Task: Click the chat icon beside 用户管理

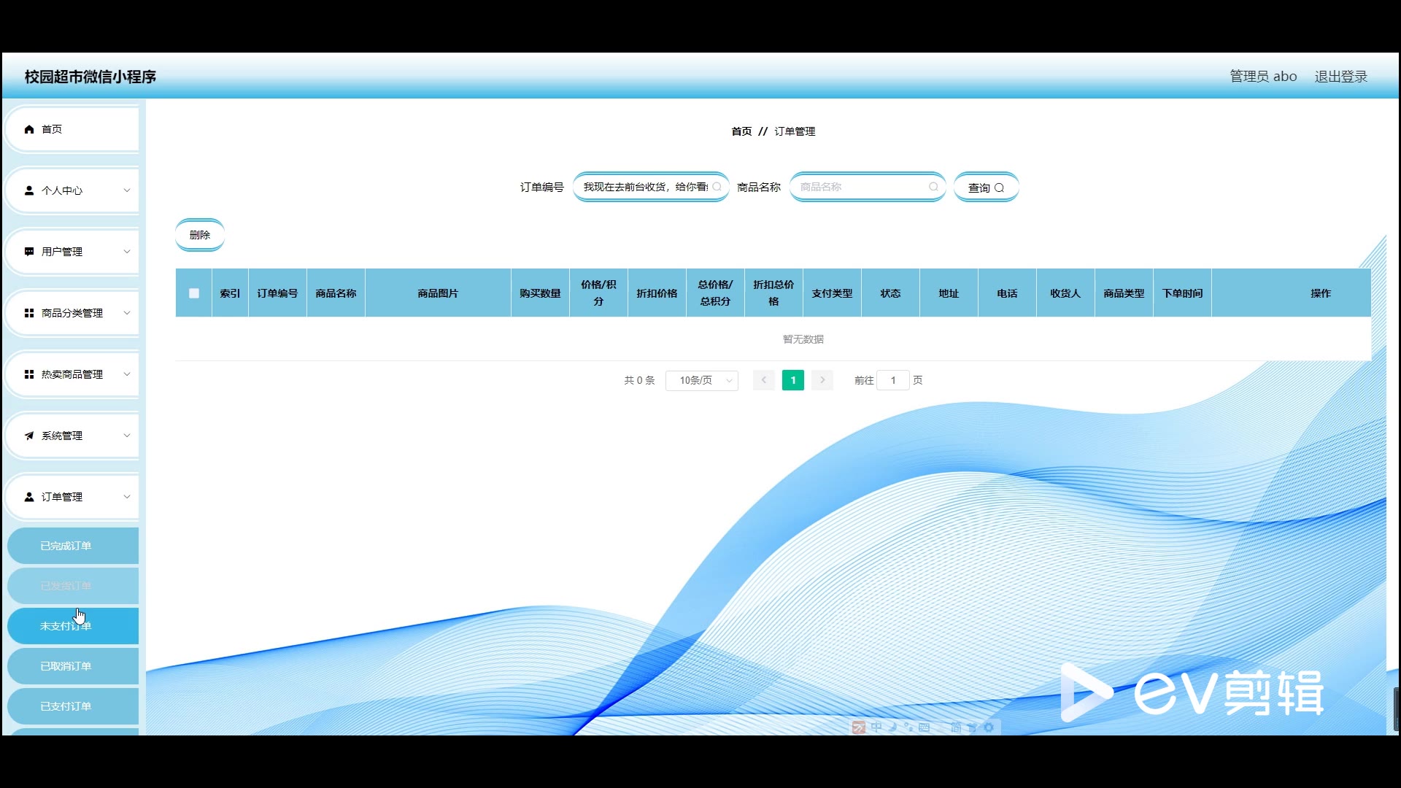Action: (x=29, y=252)
